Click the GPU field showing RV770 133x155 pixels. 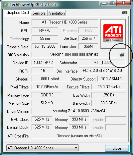pos(45,30)
